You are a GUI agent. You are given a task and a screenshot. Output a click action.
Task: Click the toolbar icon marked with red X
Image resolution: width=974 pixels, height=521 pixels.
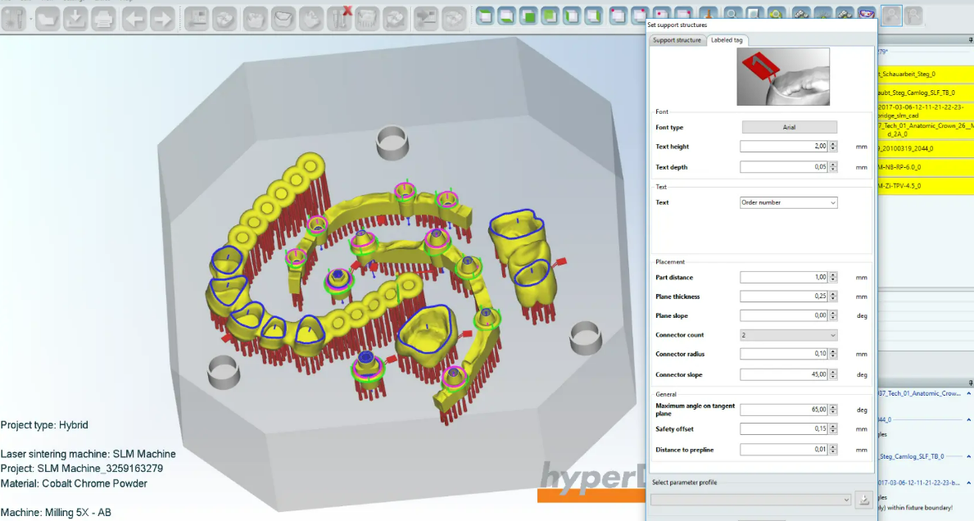tap(339, 19)
